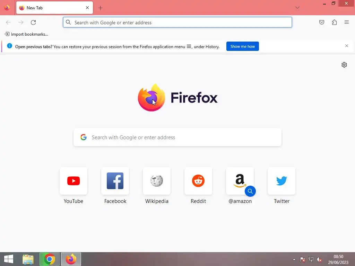Click the magnifier icon in the address bar
The width and height of the screenshot is (355, 266).
tap(68, 22)
